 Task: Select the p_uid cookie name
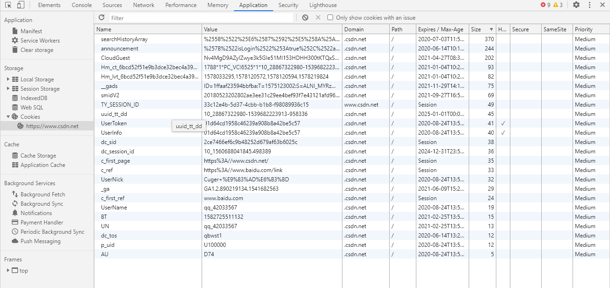point(108,245)
